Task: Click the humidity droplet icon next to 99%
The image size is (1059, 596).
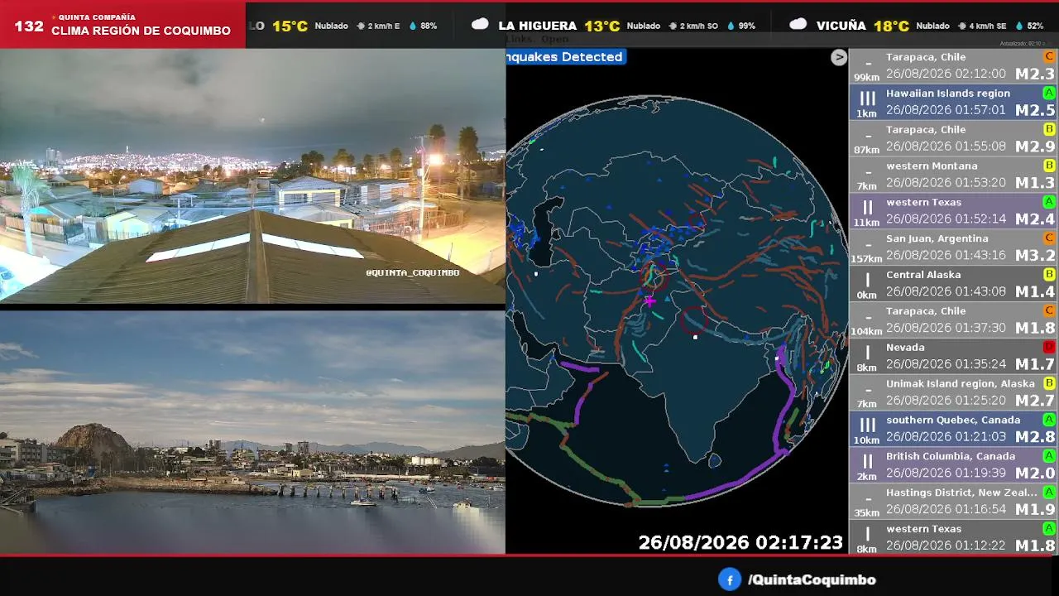Action: pos(731,26)
